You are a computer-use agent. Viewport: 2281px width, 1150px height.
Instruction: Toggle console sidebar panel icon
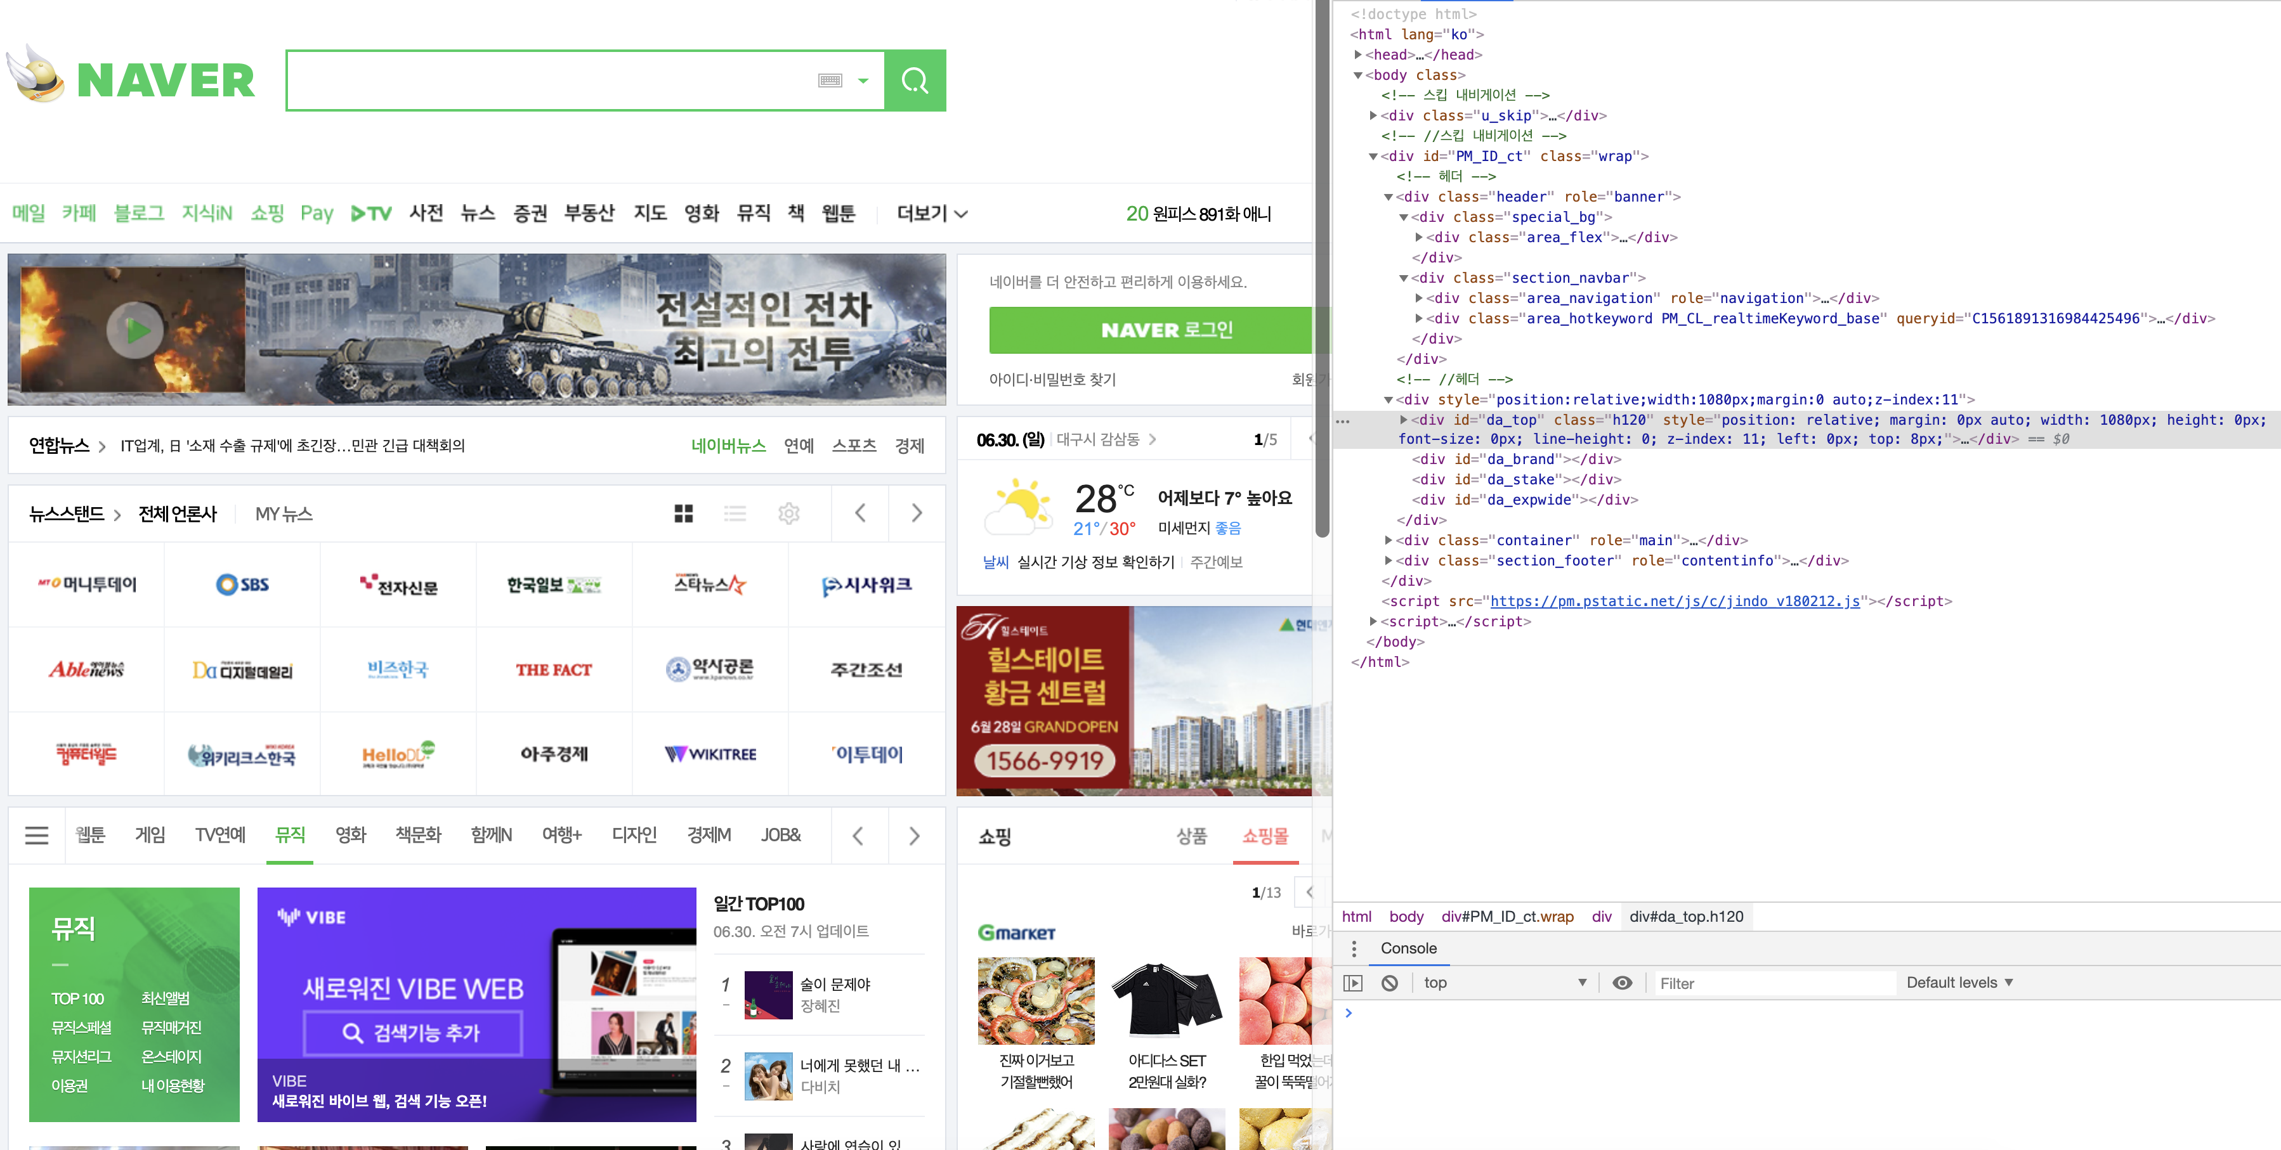point(1353,983)
